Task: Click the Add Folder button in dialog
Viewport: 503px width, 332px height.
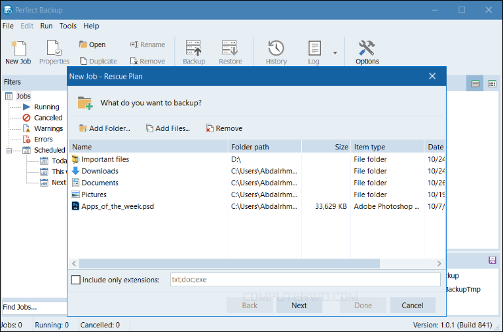Action: [x=105, y=128]
